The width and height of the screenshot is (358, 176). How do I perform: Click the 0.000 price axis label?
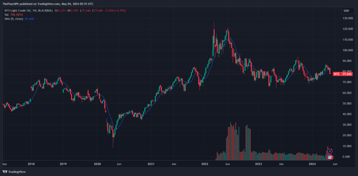346,157
